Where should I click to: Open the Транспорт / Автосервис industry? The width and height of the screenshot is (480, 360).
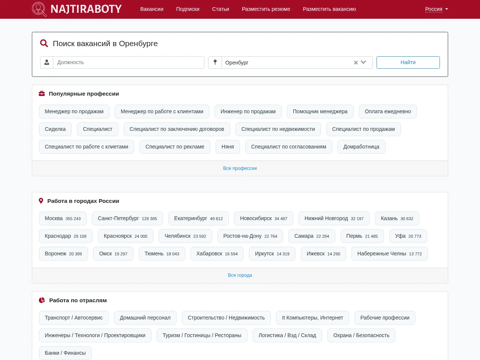pos(74,318)
